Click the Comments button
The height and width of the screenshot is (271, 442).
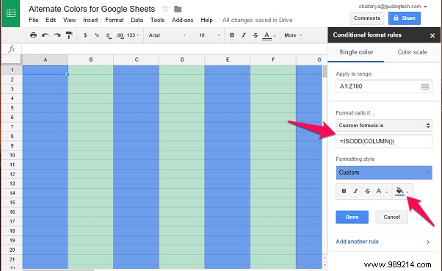[x=366, y=18]
